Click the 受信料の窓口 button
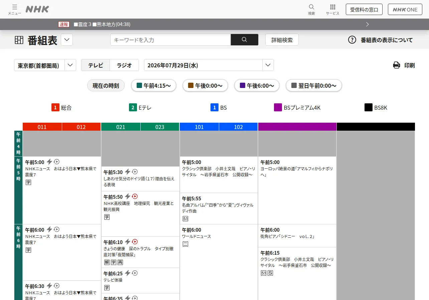429x300 pixels. pyautogui.click(x=364, y=9)
